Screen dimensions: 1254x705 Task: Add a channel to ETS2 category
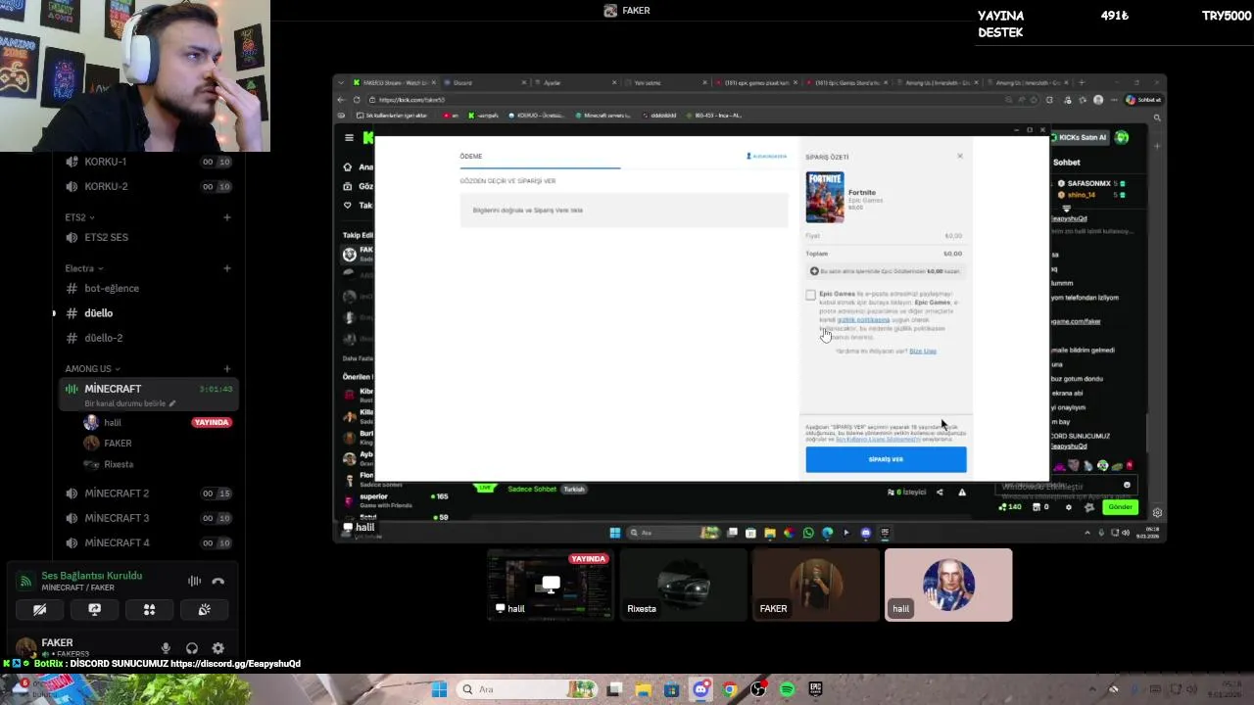pyautogui.click(x=227, y=217)
